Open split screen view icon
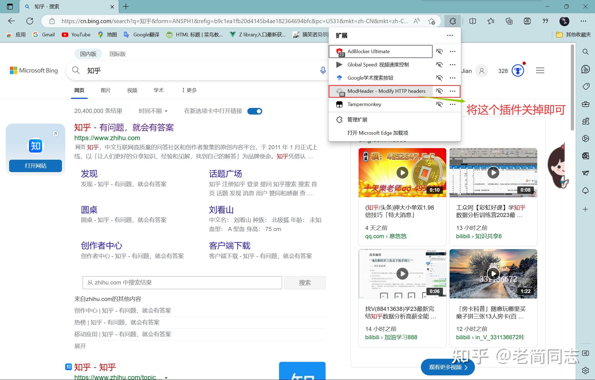This screenshot has height=380, width=595. pos(473,21)
